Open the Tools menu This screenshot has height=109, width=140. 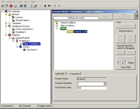coord(20,2)
